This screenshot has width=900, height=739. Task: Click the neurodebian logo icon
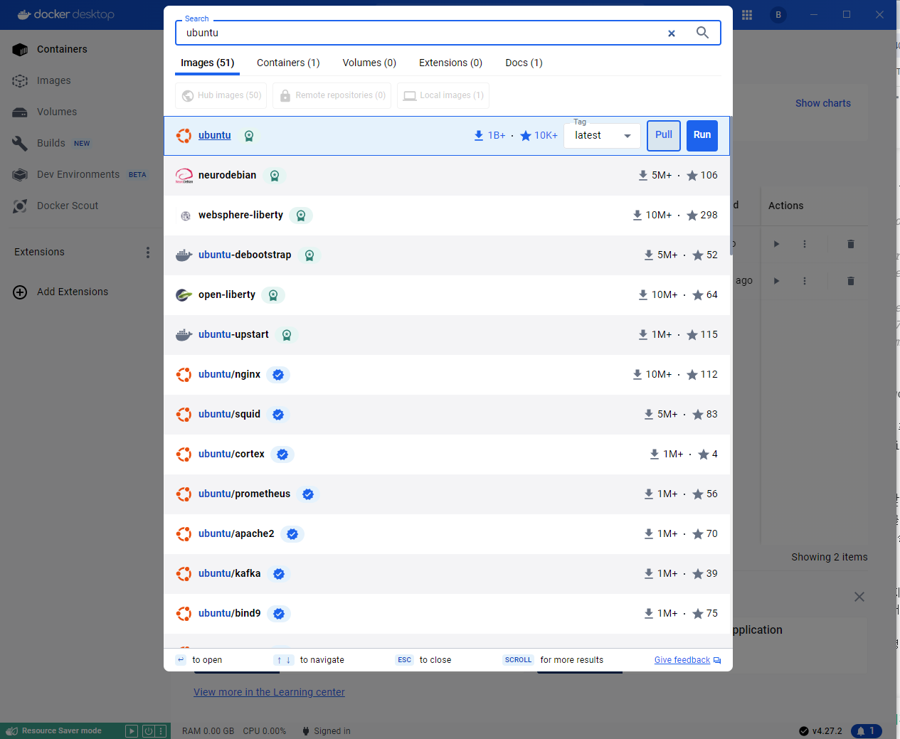(184, 176)
